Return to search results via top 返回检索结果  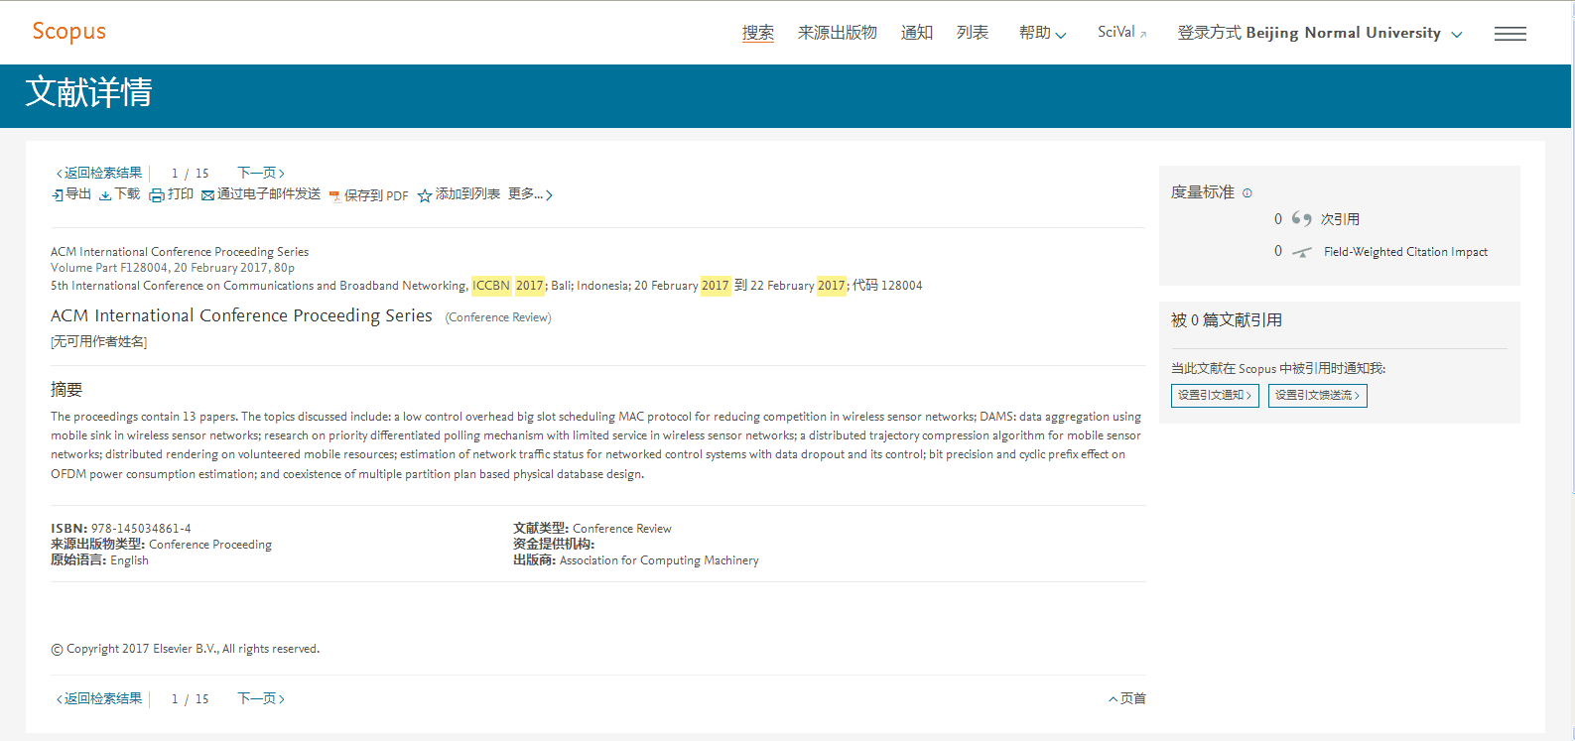[99, 173]
